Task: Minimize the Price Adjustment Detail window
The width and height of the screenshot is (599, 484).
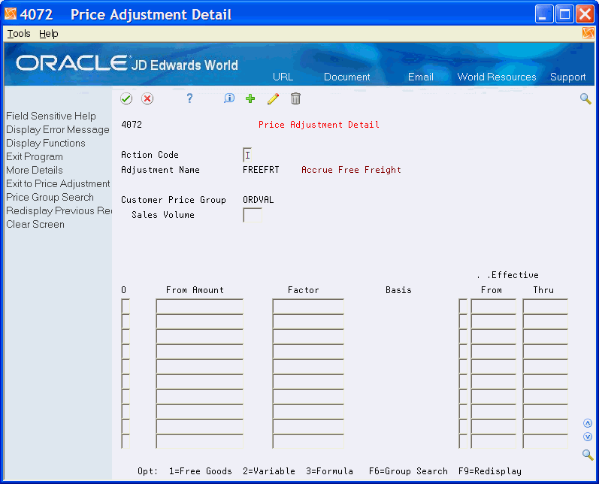Action: 543,14
